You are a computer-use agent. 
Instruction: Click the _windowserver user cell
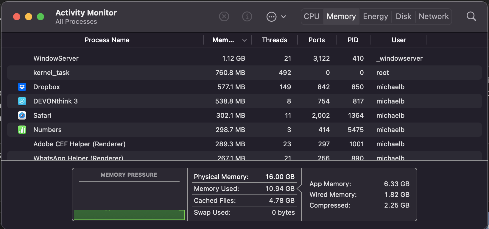pyautogui.click(x=399, y=58)
